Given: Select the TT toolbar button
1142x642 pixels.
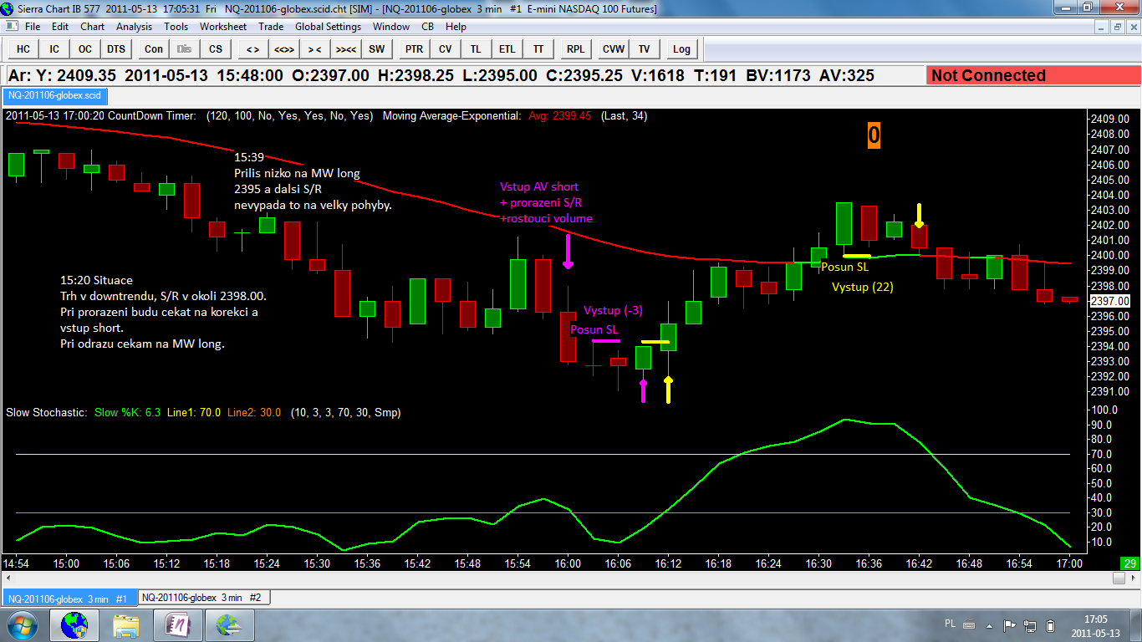Looking at the screenshot, I should [538, 48].
